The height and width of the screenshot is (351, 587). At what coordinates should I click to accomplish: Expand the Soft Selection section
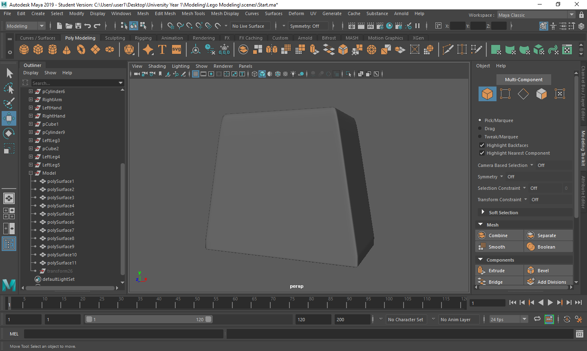pyautogui.click(x=483, y=212)
